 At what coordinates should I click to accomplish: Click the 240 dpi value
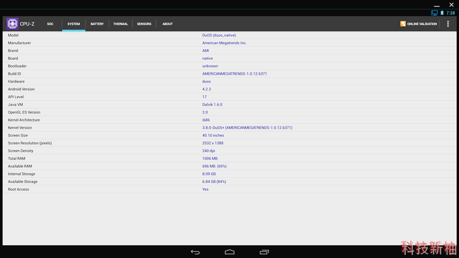[x=208, y=151]
